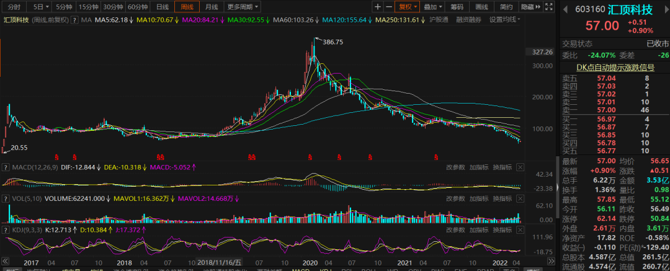Close the MACD indicator panel
The width and height of the screenshot is (670, 271).
pos(520,167)
